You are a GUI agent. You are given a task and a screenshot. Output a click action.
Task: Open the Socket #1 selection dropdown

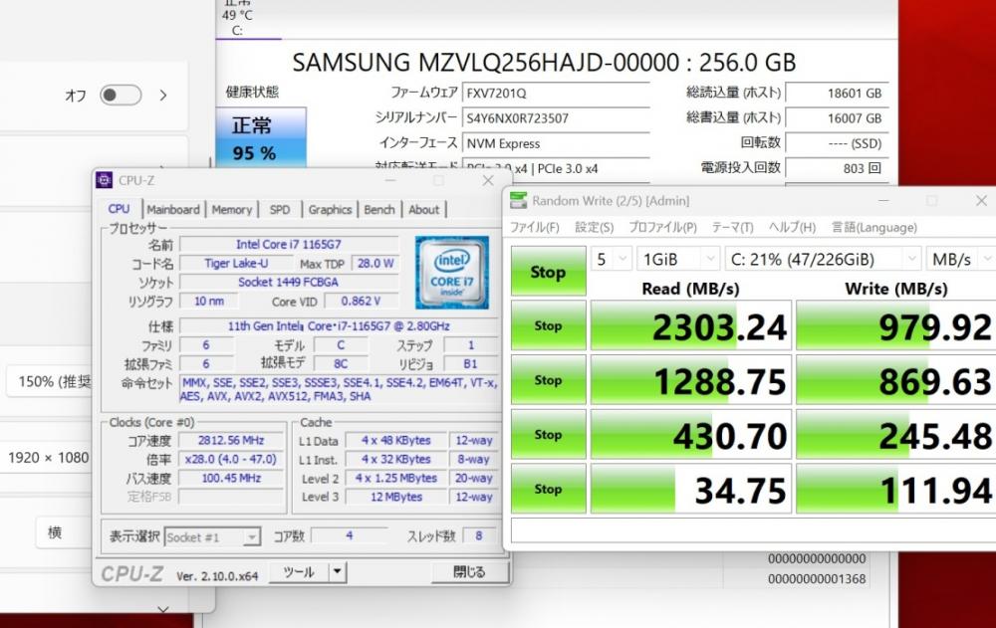pyautogui.click(x=212, y=537)
